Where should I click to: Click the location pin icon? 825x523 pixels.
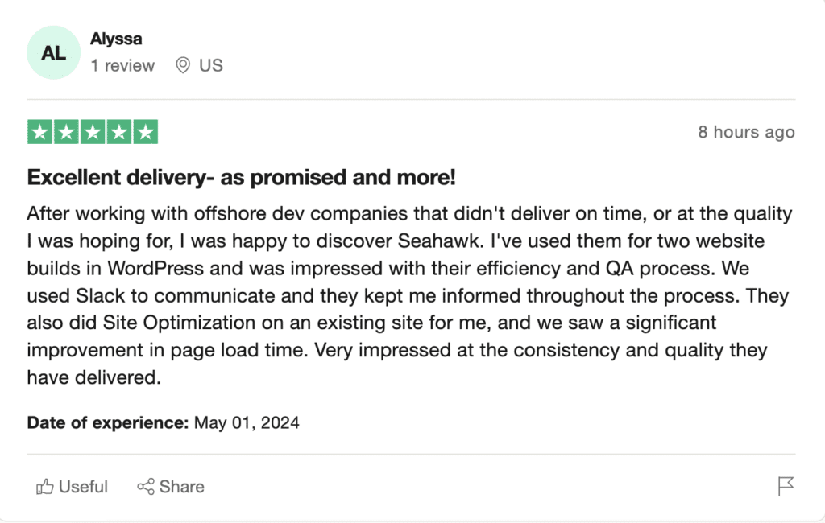184,66
